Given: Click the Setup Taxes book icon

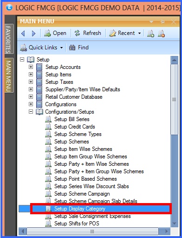Looking at the screenshot, I should 39,82.
